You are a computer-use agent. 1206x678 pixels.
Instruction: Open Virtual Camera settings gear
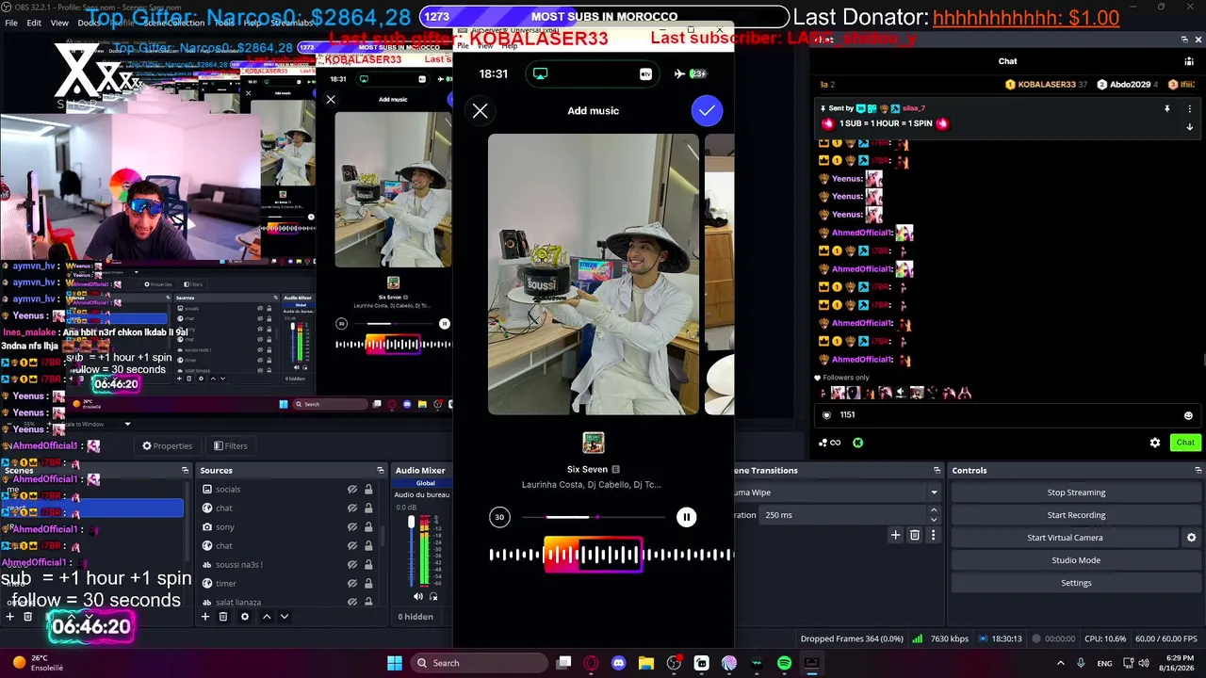click(1191, 538)
